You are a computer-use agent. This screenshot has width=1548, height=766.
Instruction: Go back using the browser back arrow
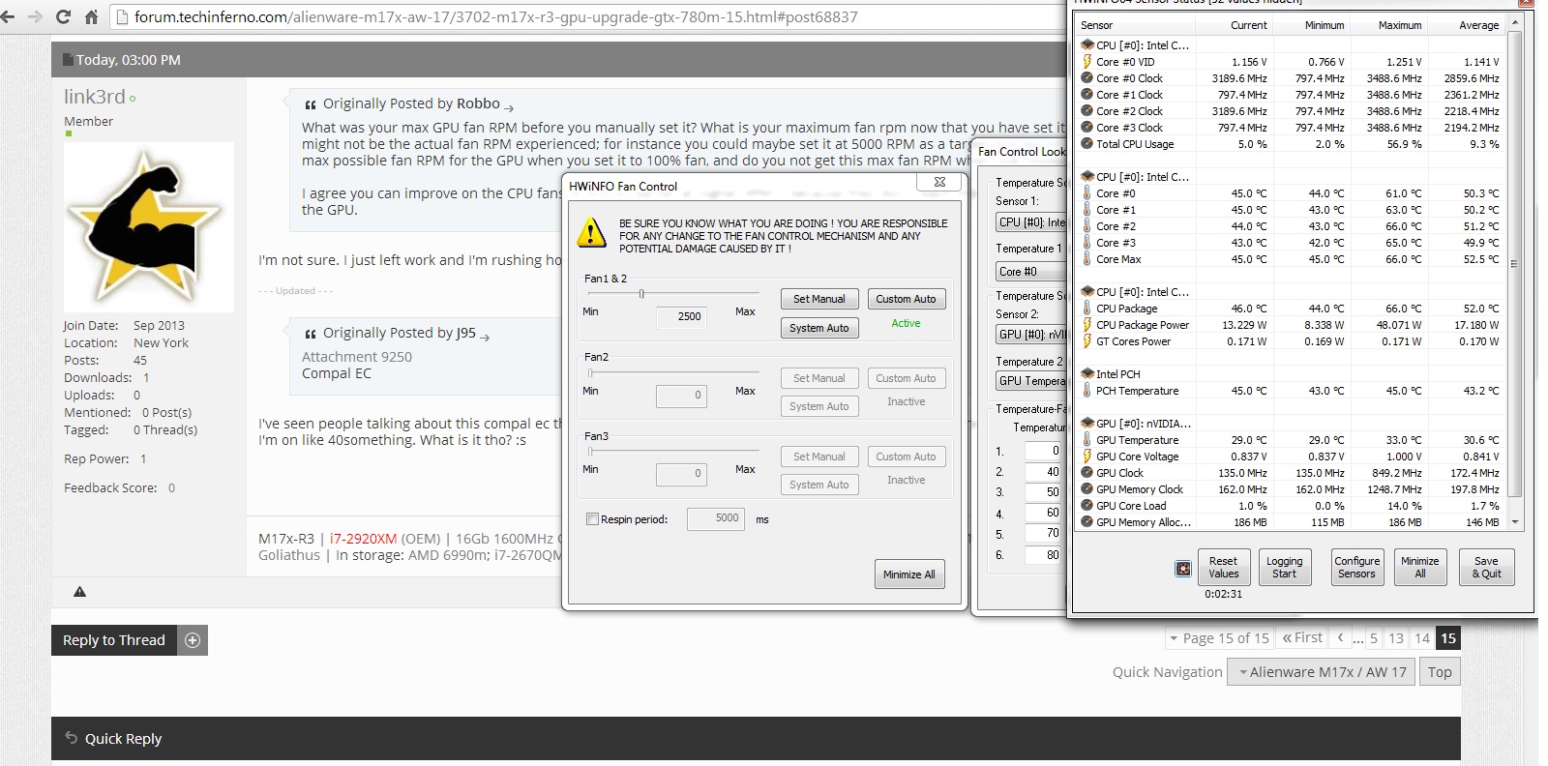(x=9, y=16)
